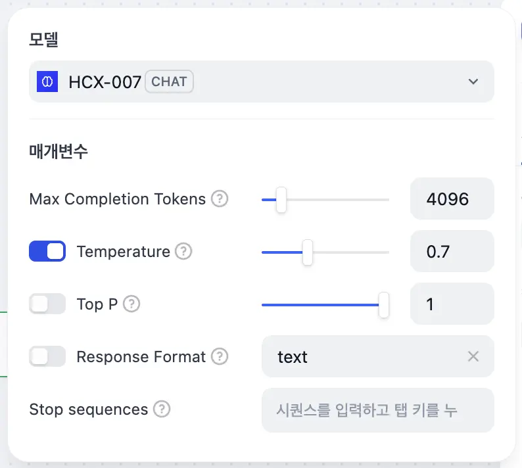
Task: Click the Temperature 0.7 value field
Action: coord(452,251)
